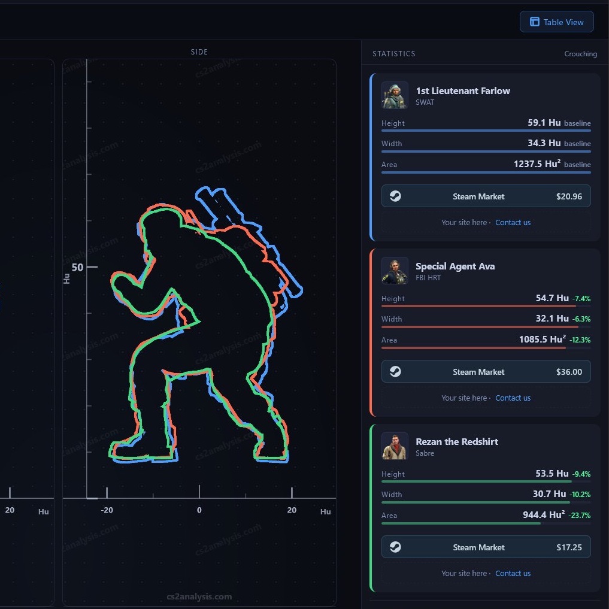Click the SWAT faction label

point(425,102)
